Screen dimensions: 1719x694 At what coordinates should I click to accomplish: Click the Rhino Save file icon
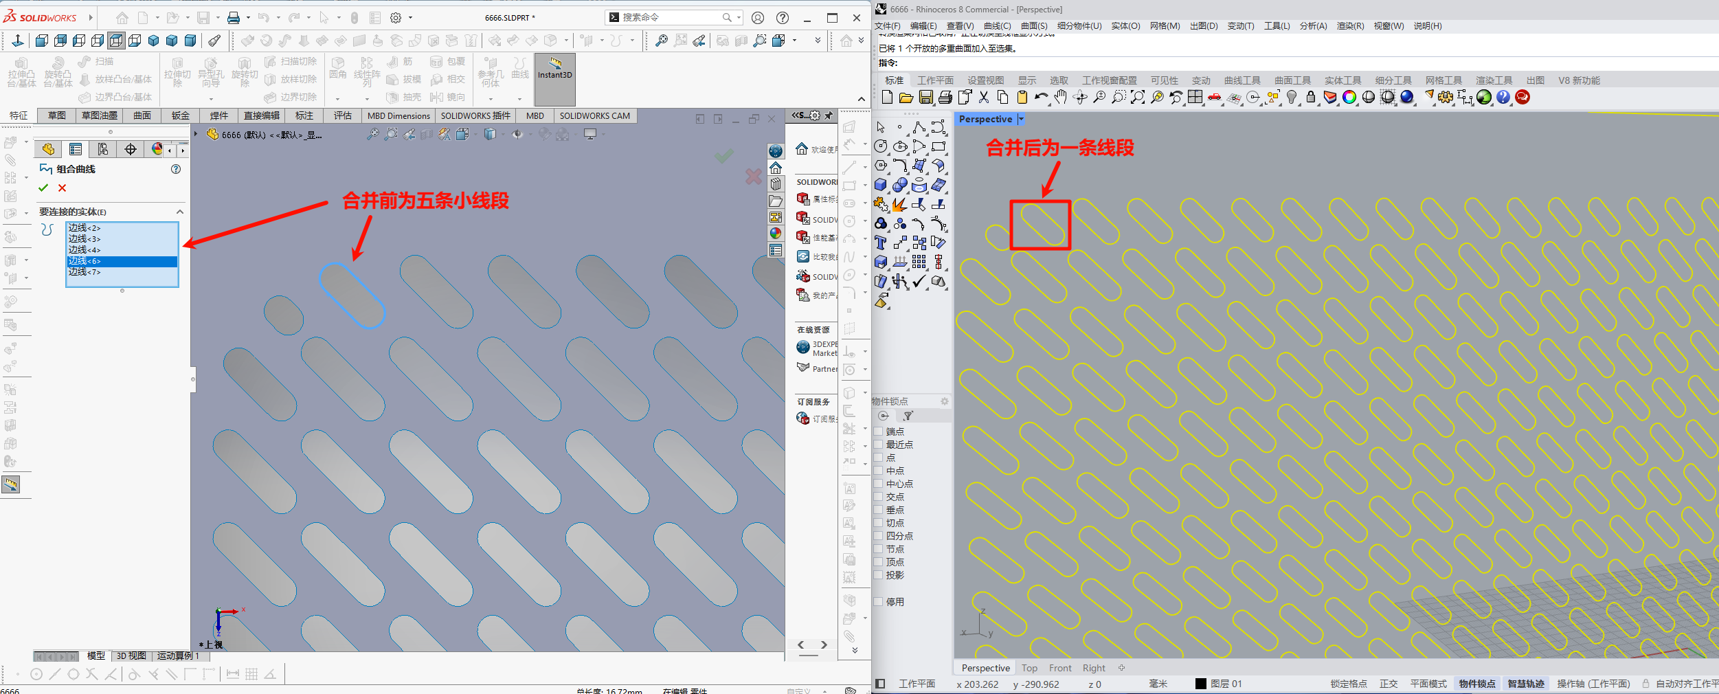(925, 98)
